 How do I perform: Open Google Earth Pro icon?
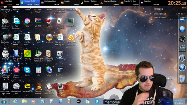point(16,86)
